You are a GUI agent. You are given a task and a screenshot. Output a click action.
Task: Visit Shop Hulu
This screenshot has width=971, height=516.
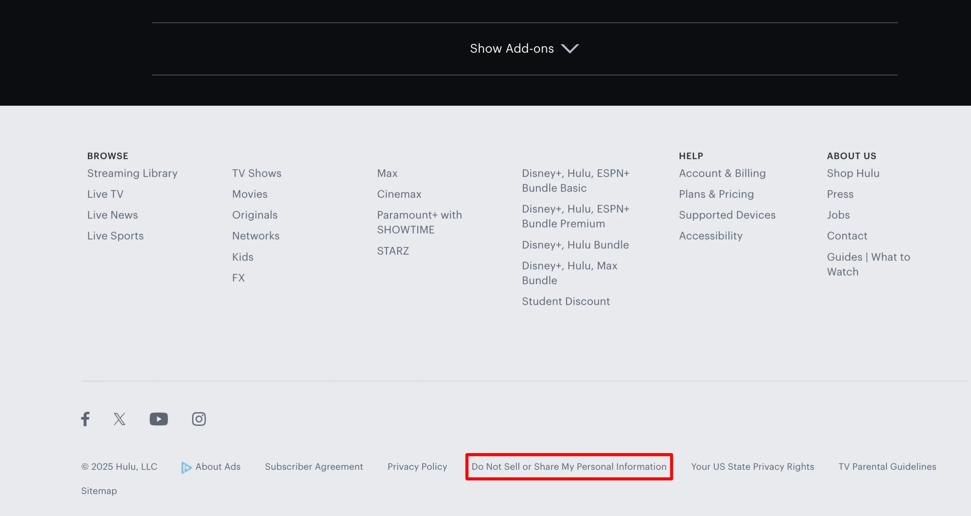point(853,173)
